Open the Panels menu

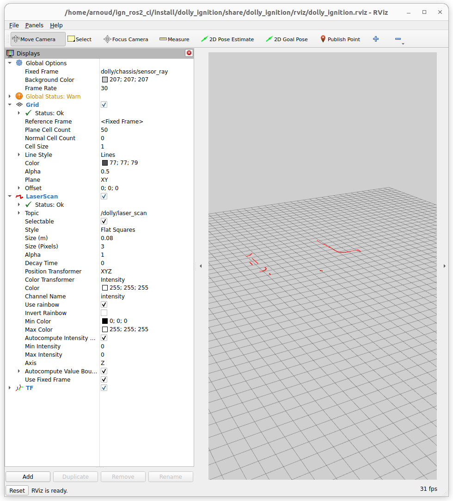34,25
